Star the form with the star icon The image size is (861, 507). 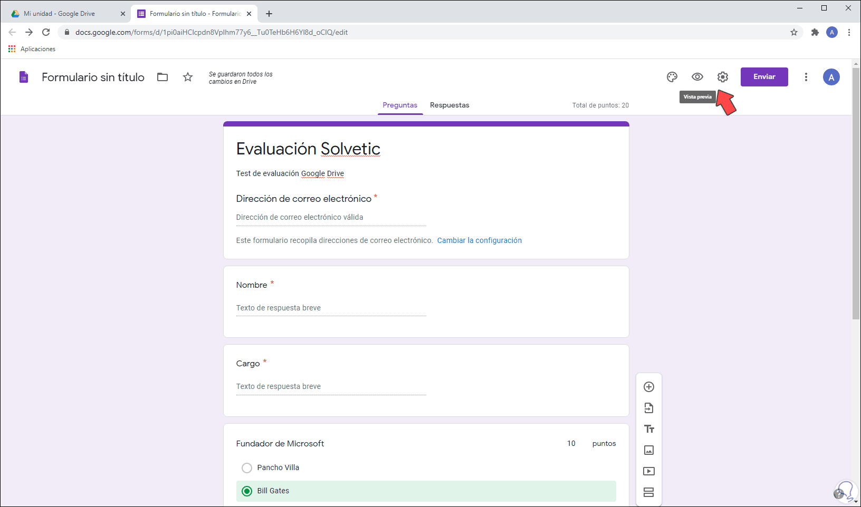pos(188,77)
